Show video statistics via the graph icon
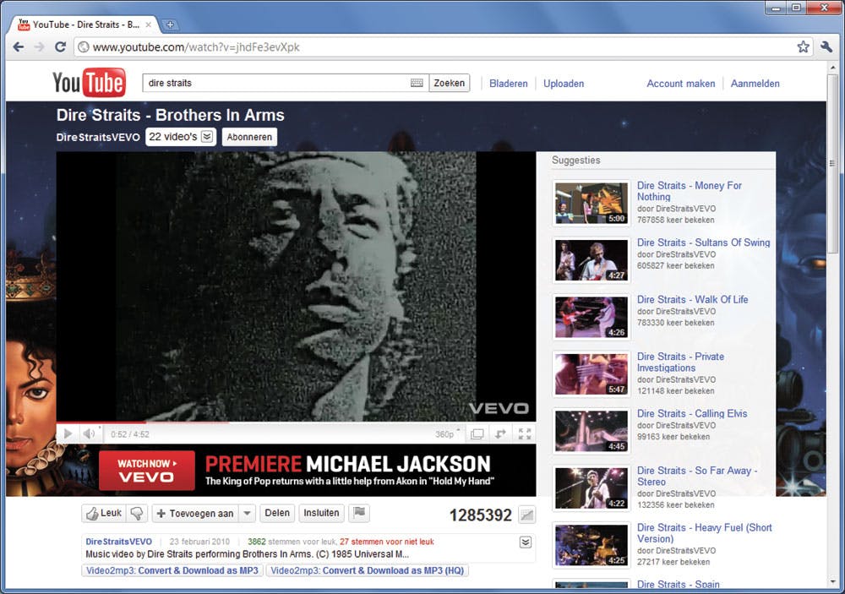This screenshot has height=594, width=845. 526,515
